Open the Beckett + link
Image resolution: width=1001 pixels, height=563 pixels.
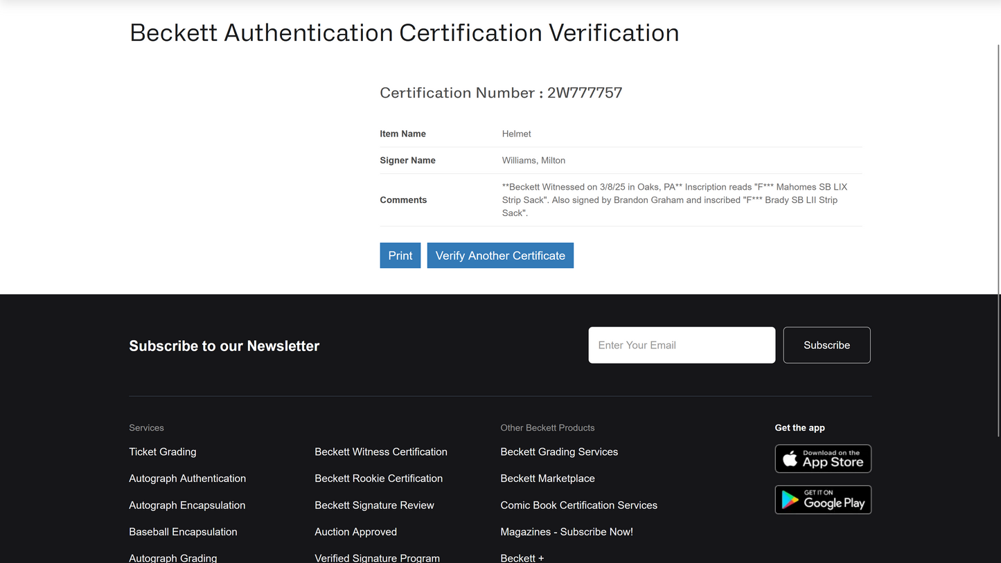[x=522, y=557]
